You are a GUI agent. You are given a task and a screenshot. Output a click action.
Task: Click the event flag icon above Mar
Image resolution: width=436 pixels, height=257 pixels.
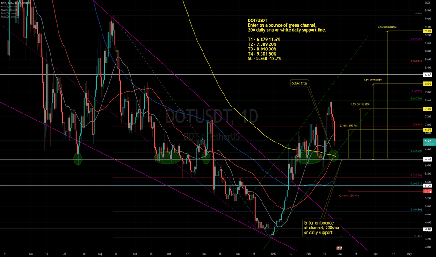point(339,248)
